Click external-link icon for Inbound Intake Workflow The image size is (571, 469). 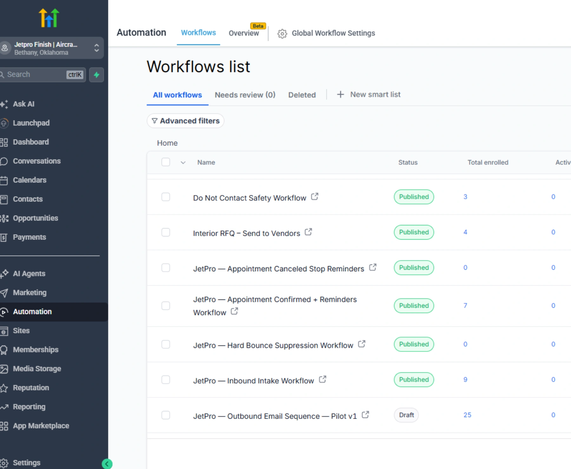[323, 379]
